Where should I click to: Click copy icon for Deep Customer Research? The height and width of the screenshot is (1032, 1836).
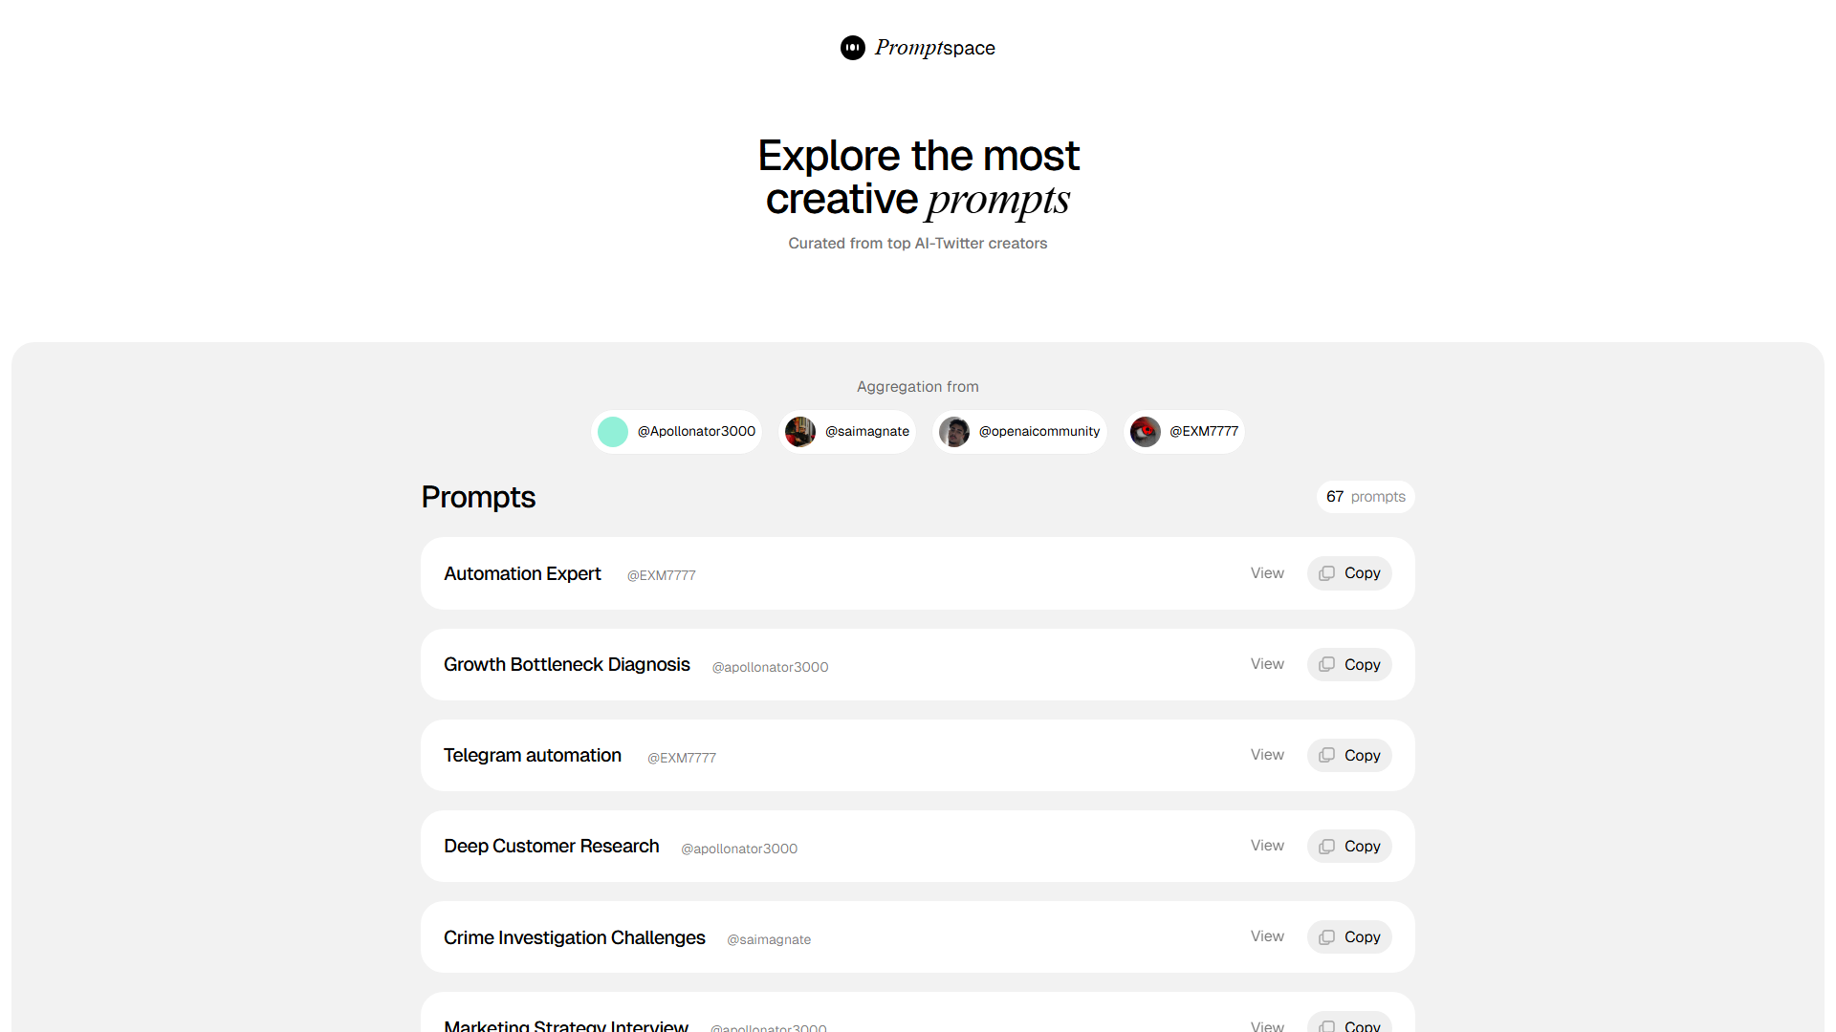click(1326, 847)
